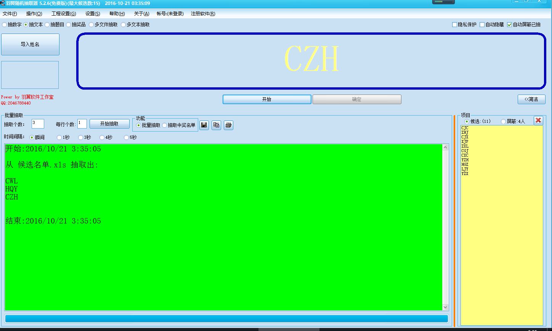Click the empty image box under 导入姓名
This screenshot has height=331, width=552.
pos(30,75)
